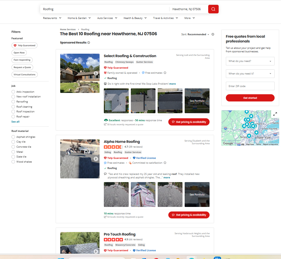The image size is (281, 259).
Task: Click Get started quote button
Action: point(250,98)
